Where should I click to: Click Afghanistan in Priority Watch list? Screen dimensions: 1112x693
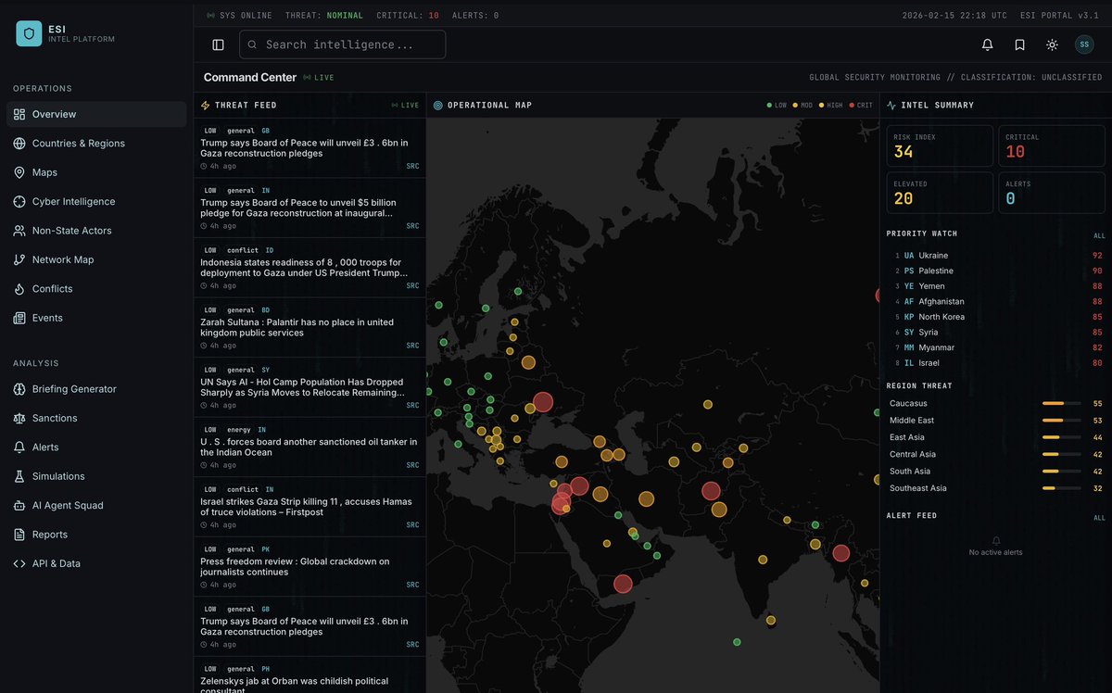995,301
